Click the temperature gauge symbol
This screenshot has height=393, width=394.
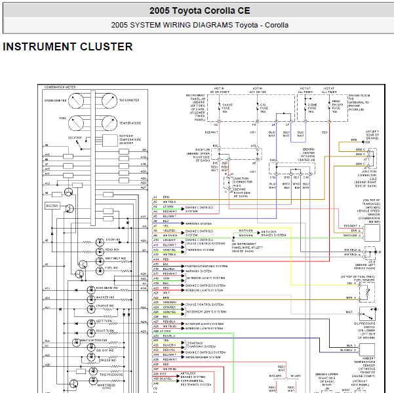[109, 123]
